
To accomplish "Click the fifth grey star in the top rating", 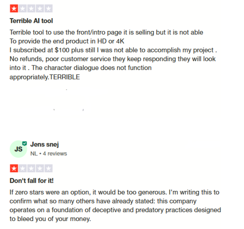I will (x=48, y=9).
